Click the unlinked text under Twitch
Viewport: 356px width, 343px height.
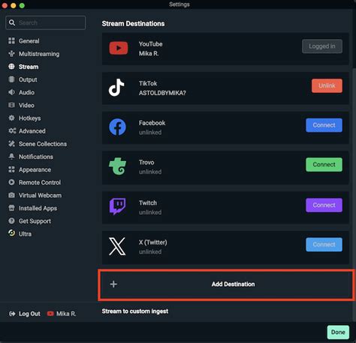150,212
